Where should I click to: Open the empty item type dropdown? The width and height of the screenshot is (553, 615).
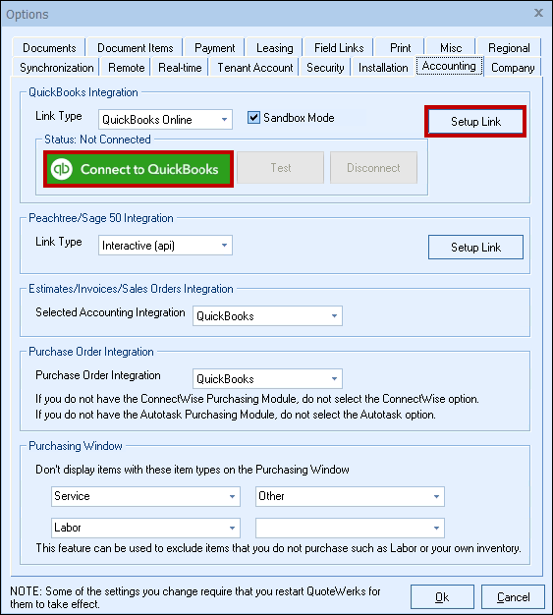[350, 528]
